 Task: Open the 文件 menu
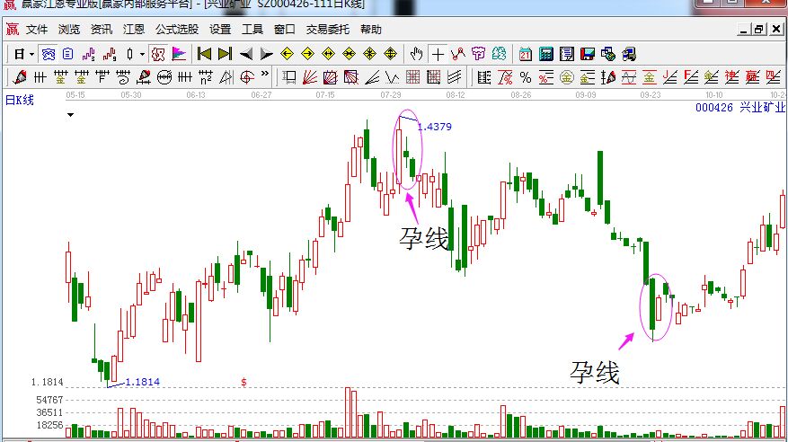[37, 29]
